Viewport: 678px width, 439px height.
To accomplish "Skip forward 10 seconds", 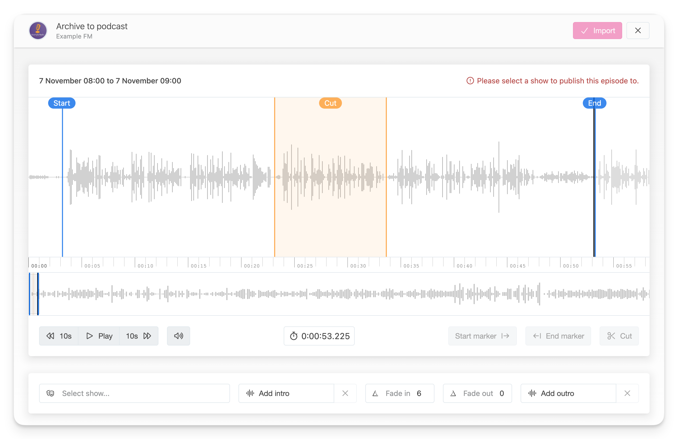I will (139, 336).
